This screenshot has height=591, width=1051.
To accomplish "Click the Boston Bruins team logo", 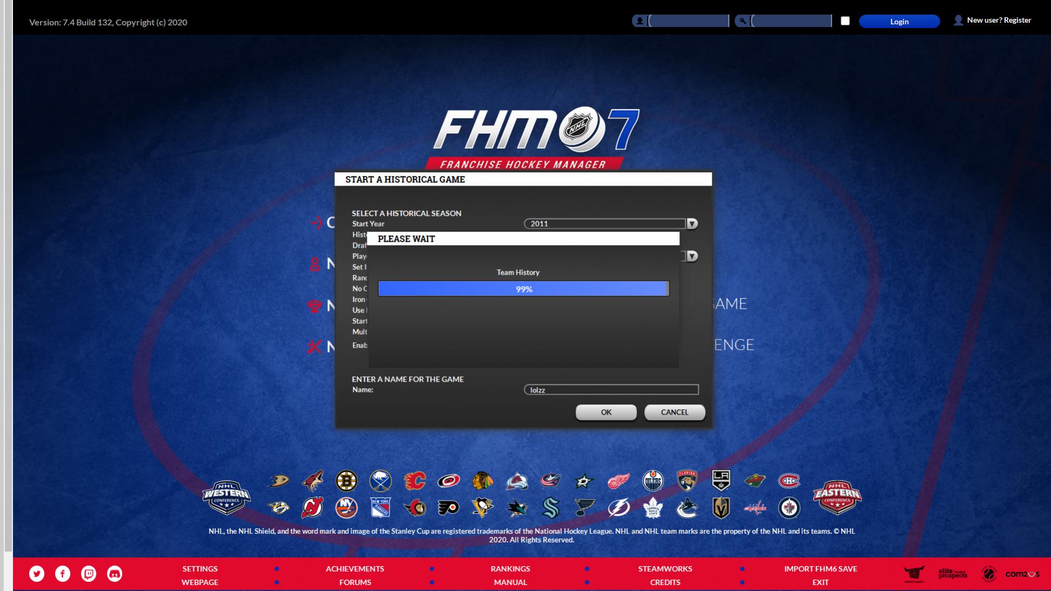I will point(346,481).
